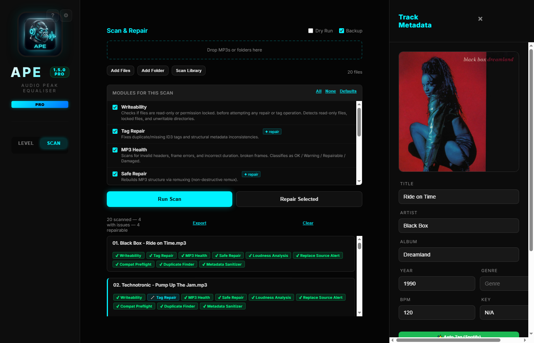Click the MODULES FOR THIS SCAN header
The image size is (534, 343).
[x=143, y=93]
